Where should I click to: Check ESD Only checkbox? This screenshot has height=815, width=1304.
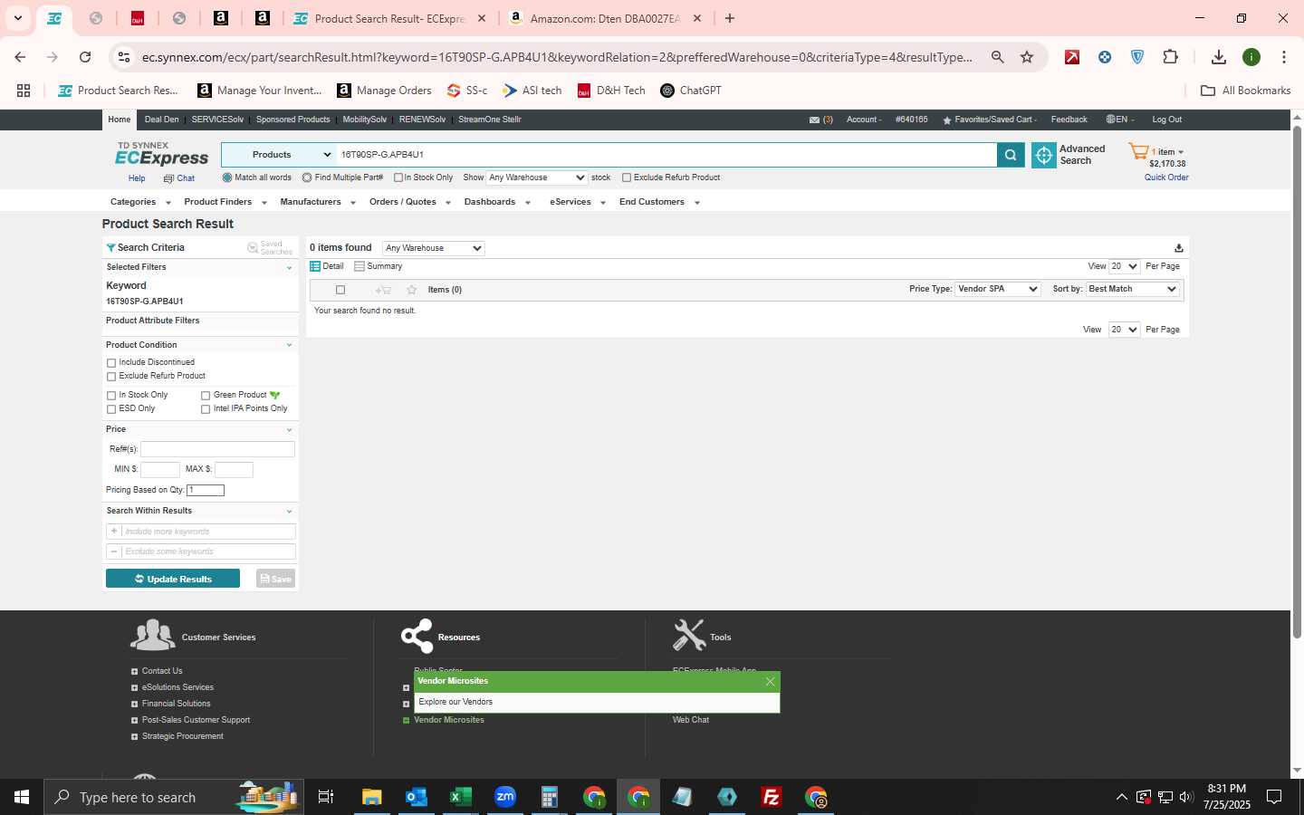click(x=111, y=409)
